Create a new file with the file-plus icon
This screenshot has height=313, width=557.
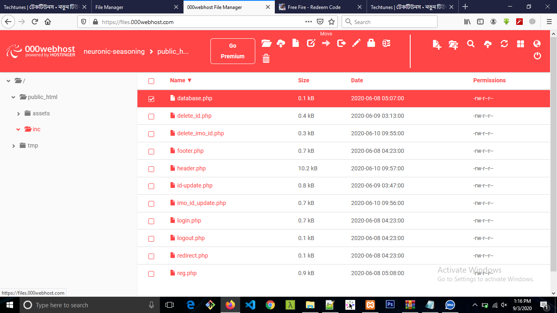click(437, 44)
